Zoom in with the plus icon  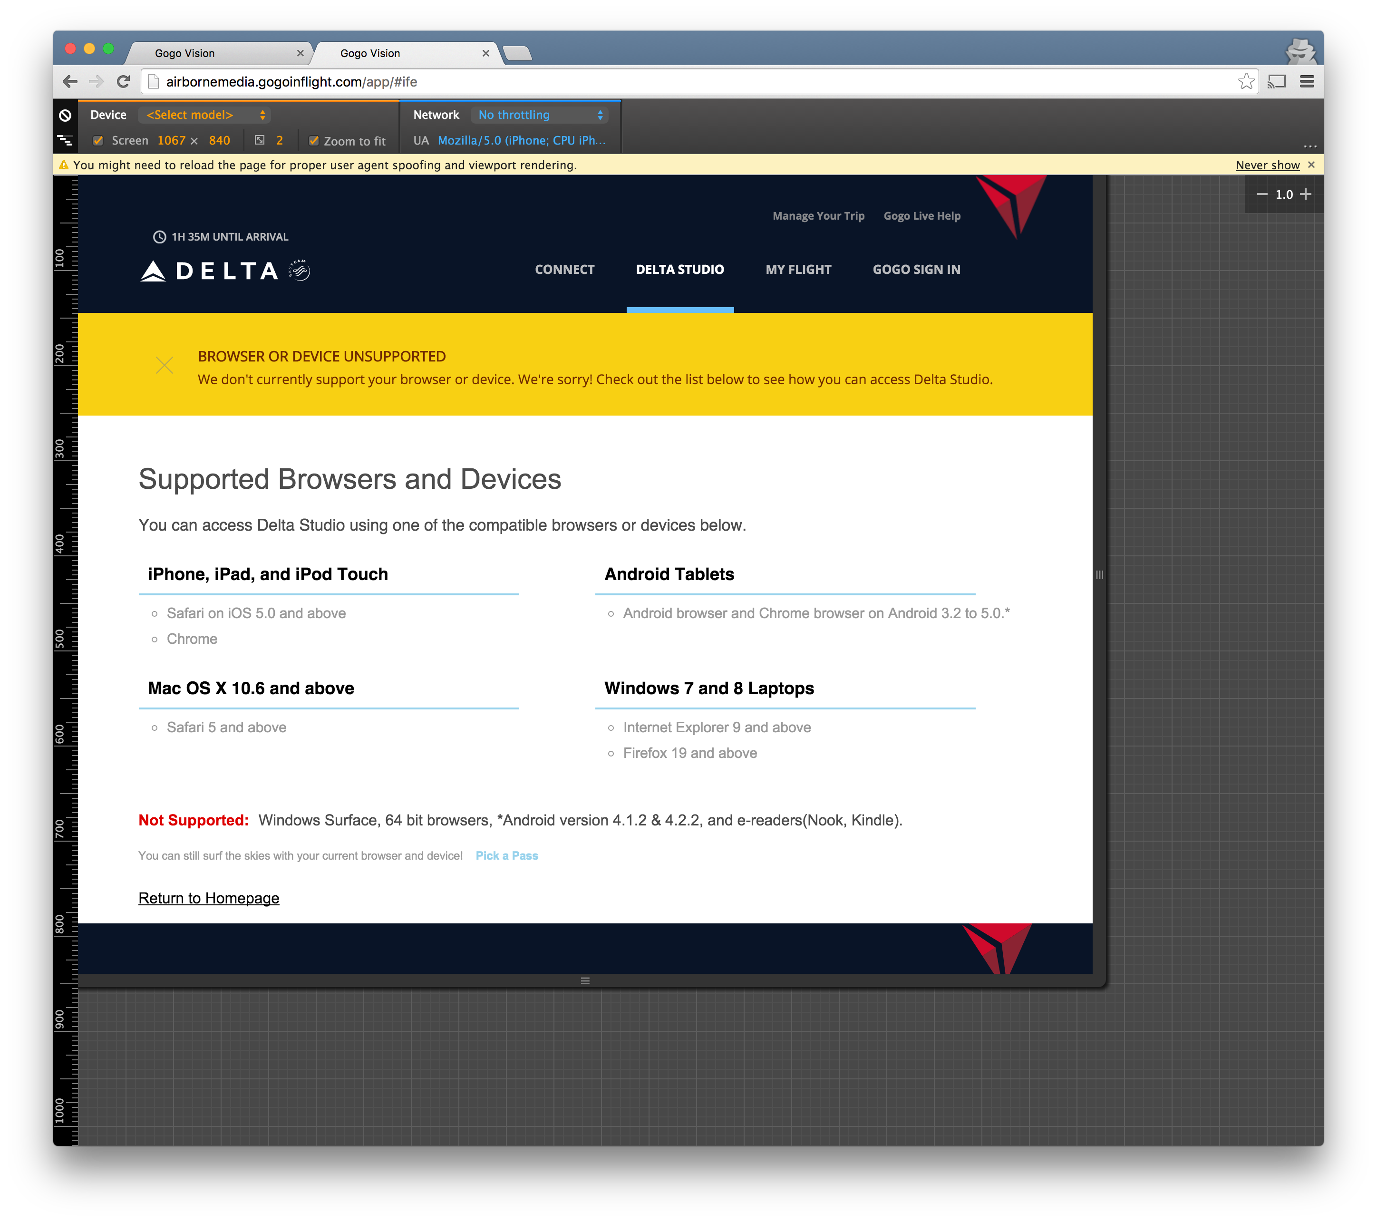1306,194
